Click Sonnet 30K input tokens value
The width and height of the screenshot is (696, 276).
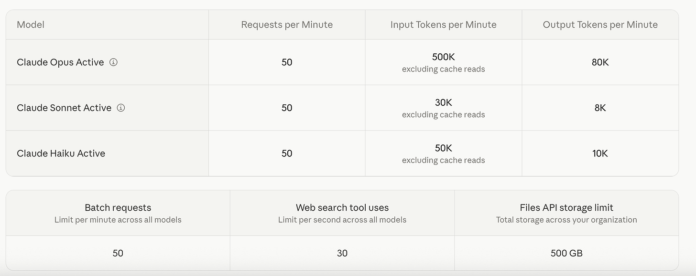(444, 102)
